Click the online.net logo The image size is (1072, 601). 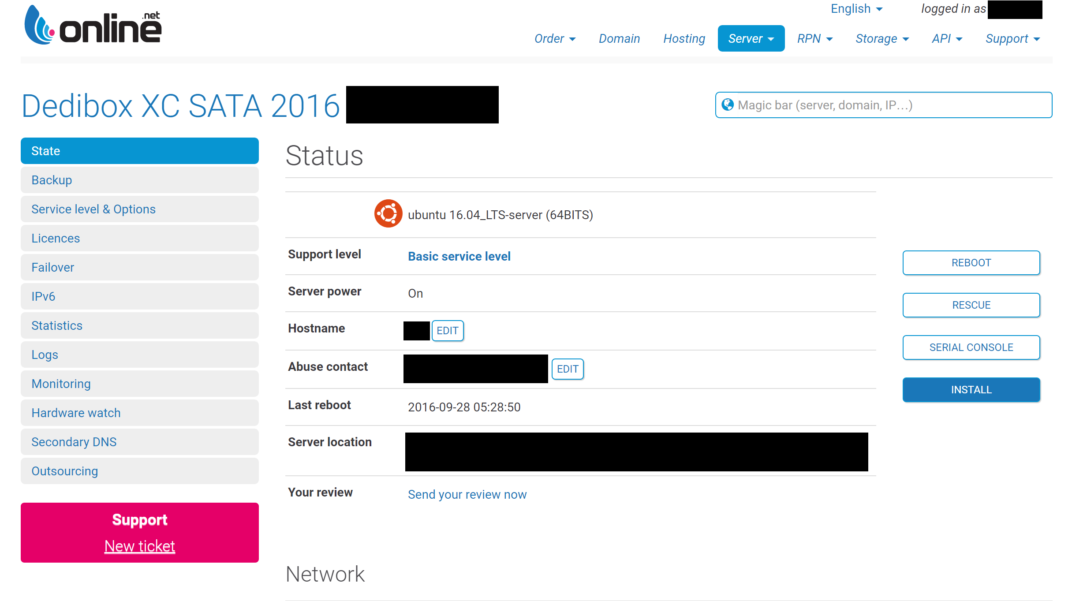[93, 26]
